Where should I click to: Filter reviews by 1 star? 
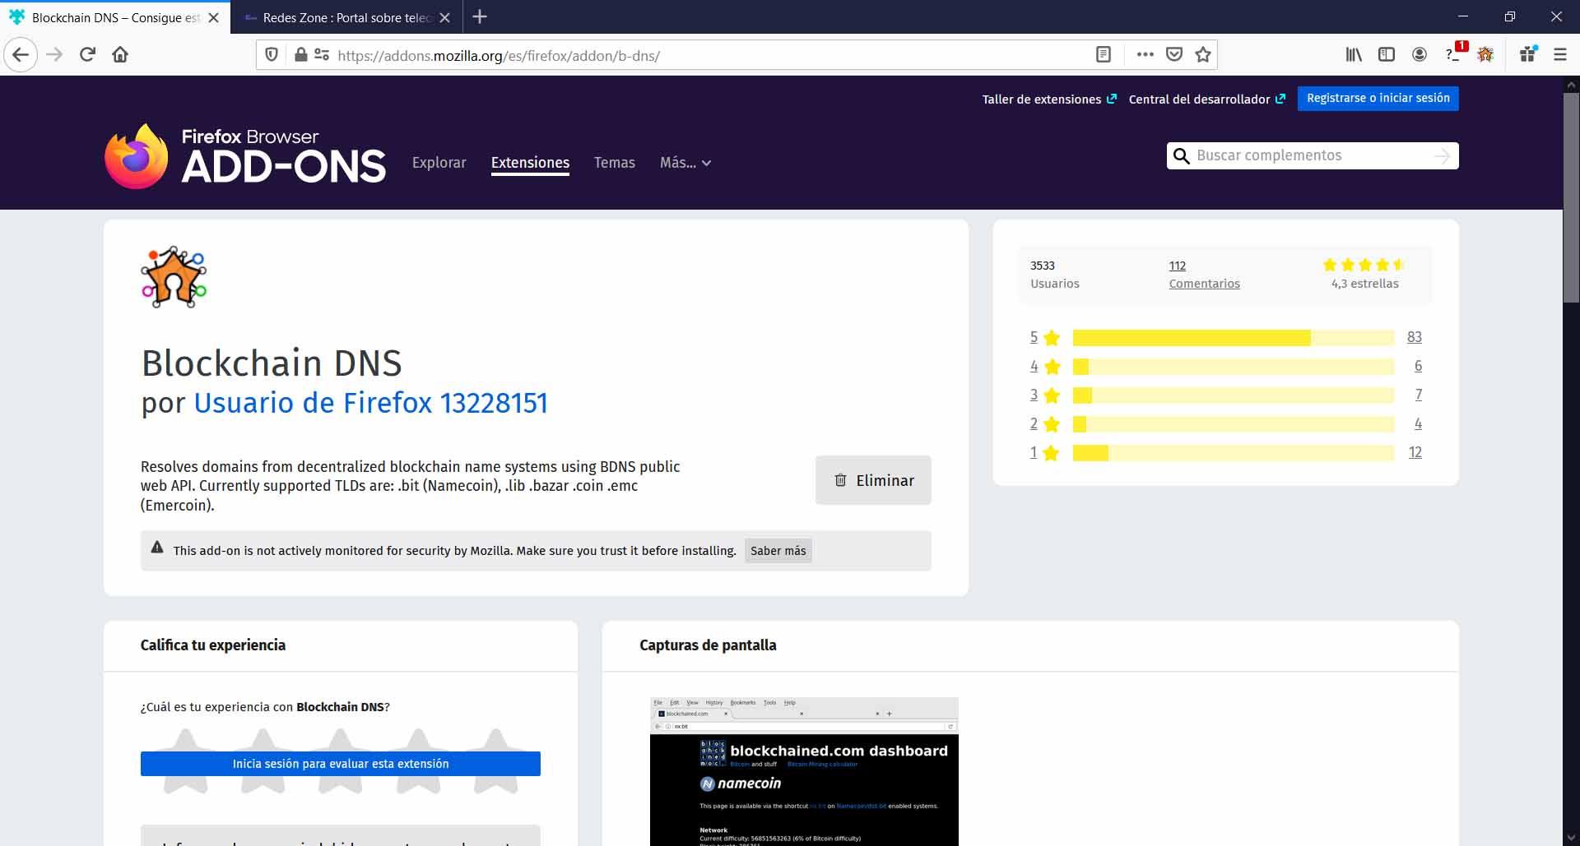click(1045, 452)
